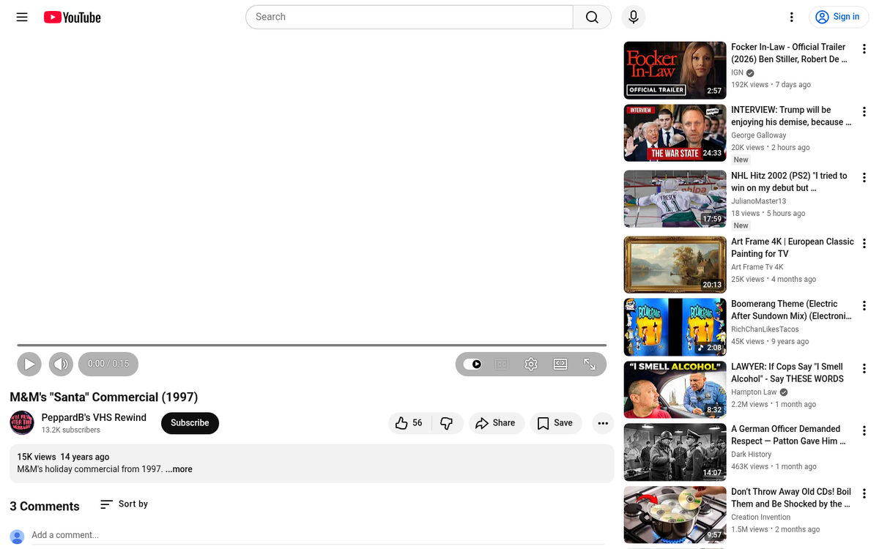Dislike the video
The height and width of the screenshot is (549, 879).
coord(447,423)
